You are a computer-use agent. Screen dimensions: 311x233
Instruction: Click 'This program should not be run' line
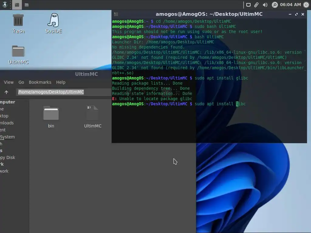click(x=187, y=32)
